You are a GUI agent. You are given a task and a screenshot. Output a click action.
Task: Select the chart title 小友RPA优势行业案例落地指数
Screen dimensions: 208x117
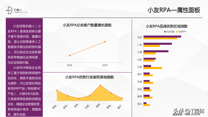tap(89, 77)
